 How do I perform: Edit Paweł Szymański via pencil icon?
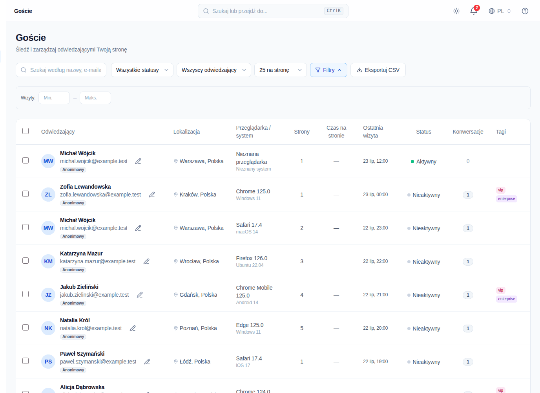point(147,362)
